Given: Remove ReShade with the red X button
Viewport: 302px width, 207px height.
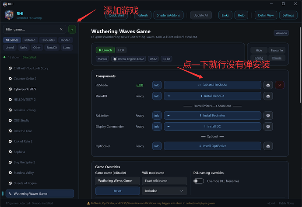Looking at the screenshot, I should point(280,85).
